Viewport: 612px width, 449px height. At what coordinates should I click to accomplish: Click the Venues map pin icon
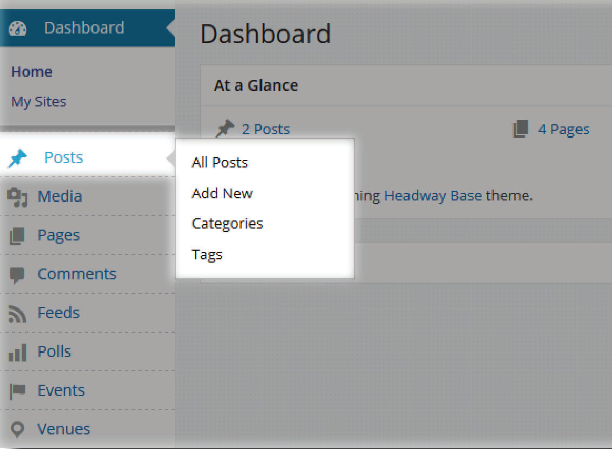point(17,430)
